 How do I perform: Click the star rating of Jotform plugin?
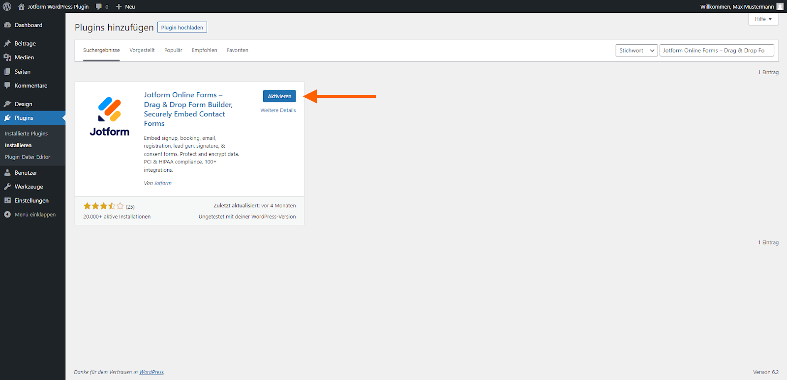coord(103,206)
